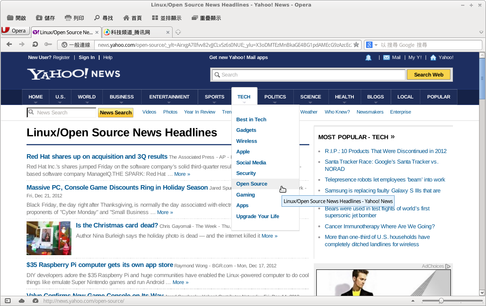Click the 重疊顯示 cascade windows icon
Image resolution: width=486 pixels, height=306 pixels.
pos(195,18)
